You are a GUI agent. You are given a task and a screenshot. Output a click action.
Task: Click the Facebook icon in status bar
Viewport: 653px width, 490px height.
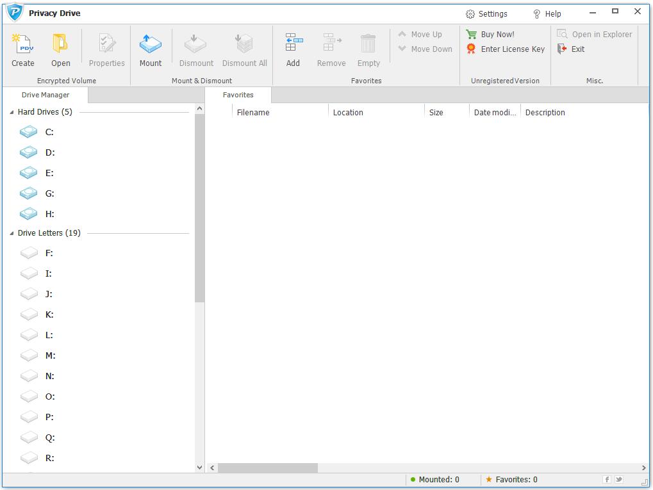click(x=607, y=480)
